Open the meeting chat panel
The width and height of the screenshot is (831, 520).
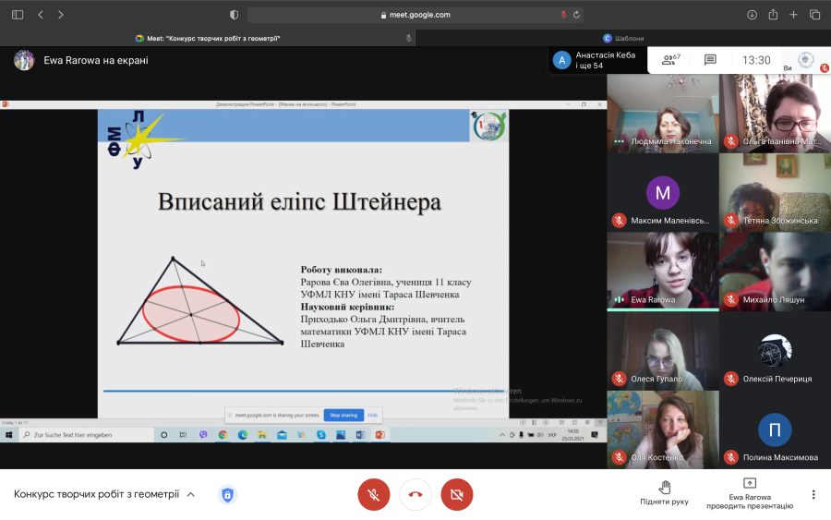[710, 60]
